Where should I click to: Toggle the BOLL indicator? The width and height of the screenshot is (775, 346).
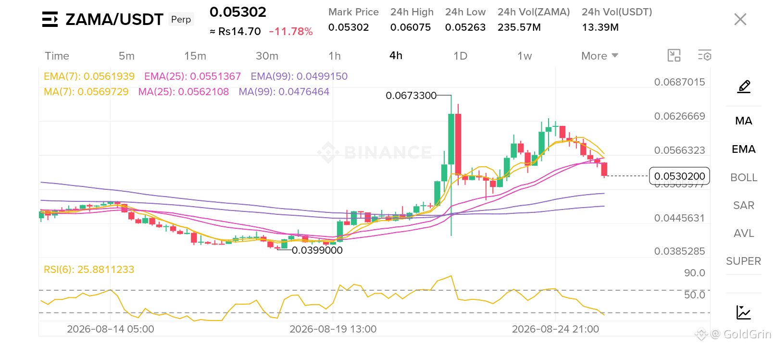point(744,178)
